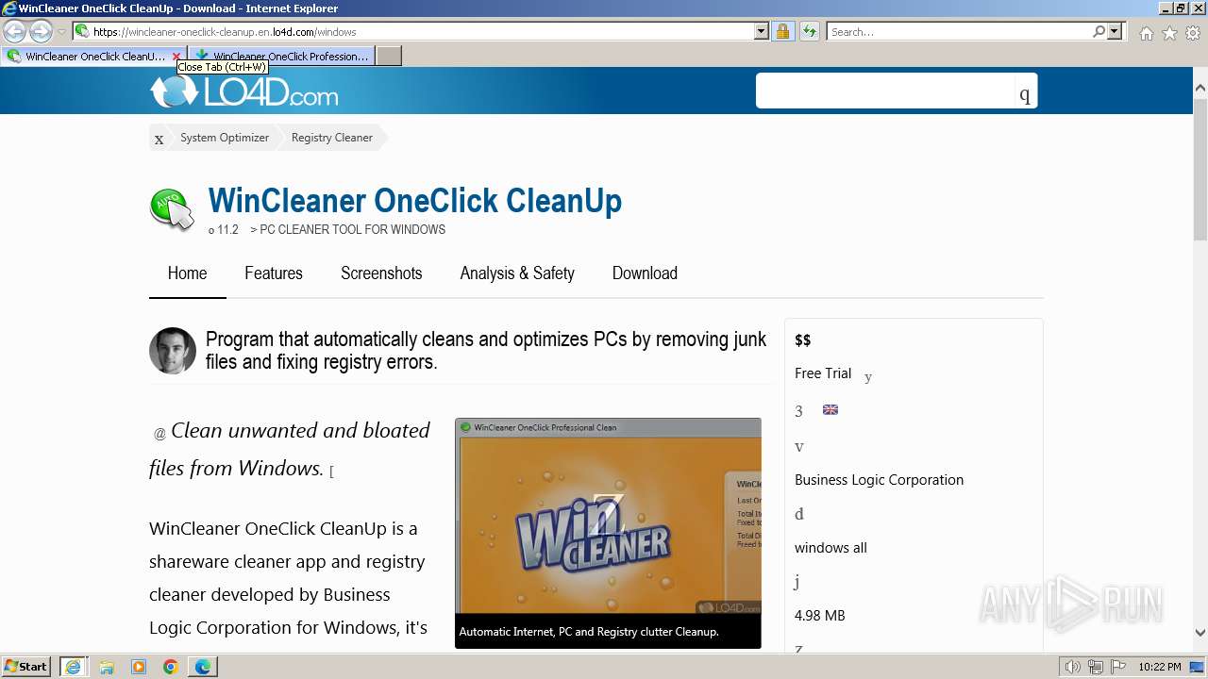The height and width of the screenshot is (679, 1208).
Task: Close the current tab with red X
Action: coord(176,57)
